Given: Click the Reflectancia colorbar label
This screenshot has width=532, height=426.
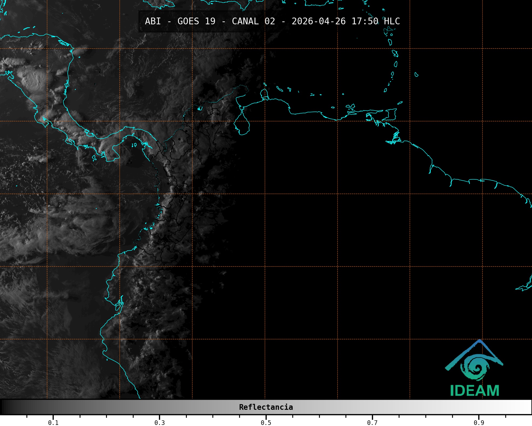Looking at the screenshot, I should 266,407.
